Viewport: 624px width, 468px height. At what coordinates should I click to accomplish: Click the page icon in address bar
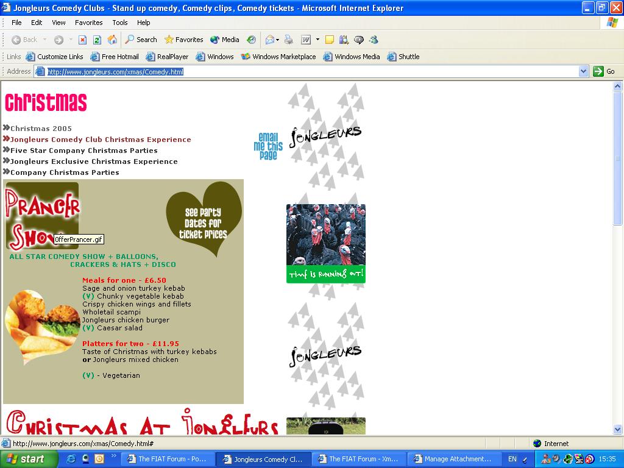point(40,72)
